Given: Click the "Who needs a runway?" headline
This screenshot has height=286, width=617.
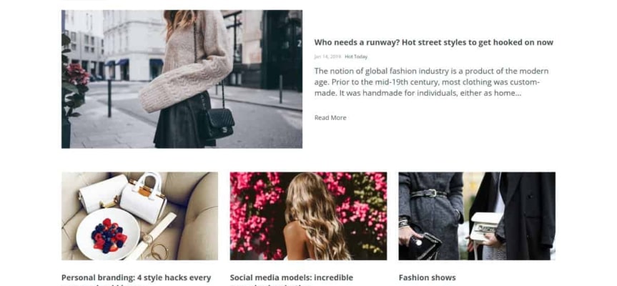Looking at the screenshot, I should pyautogui.click(x=434, y=42).
